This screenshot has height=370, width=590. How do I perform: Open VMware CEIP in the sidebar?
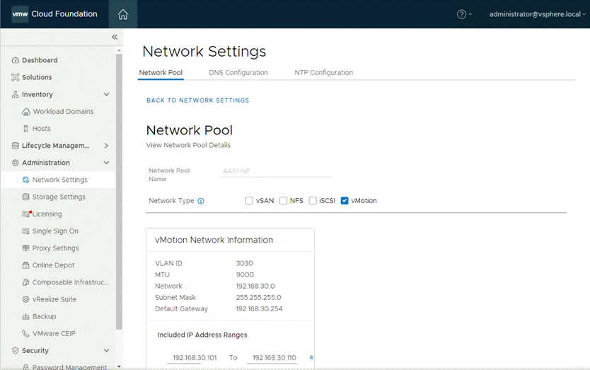[54, 333]
